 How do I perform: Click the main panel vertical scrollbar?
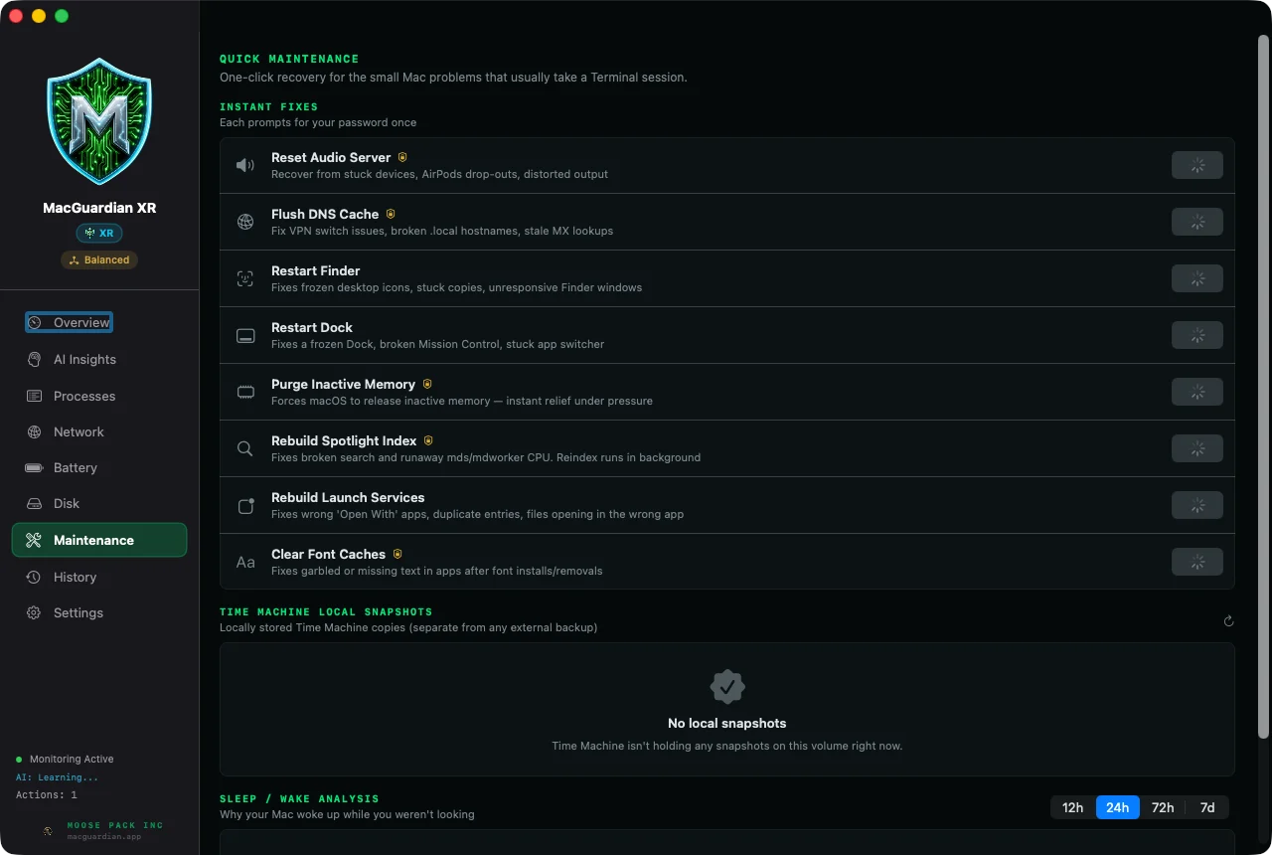tap(1263, 387)
